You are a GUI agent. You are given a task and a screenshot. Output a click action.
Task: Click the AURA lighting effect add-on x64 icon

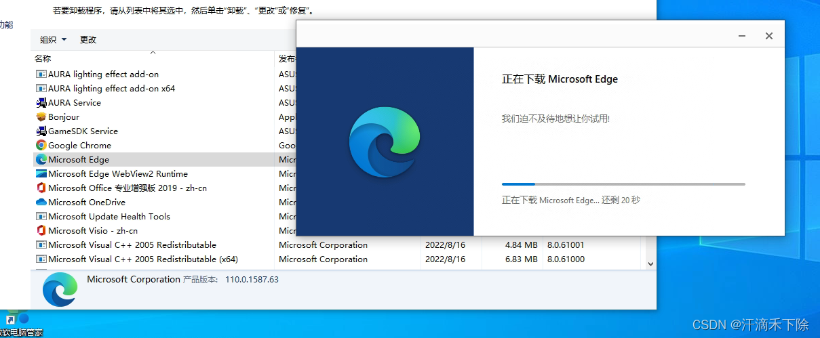point(41,89)
